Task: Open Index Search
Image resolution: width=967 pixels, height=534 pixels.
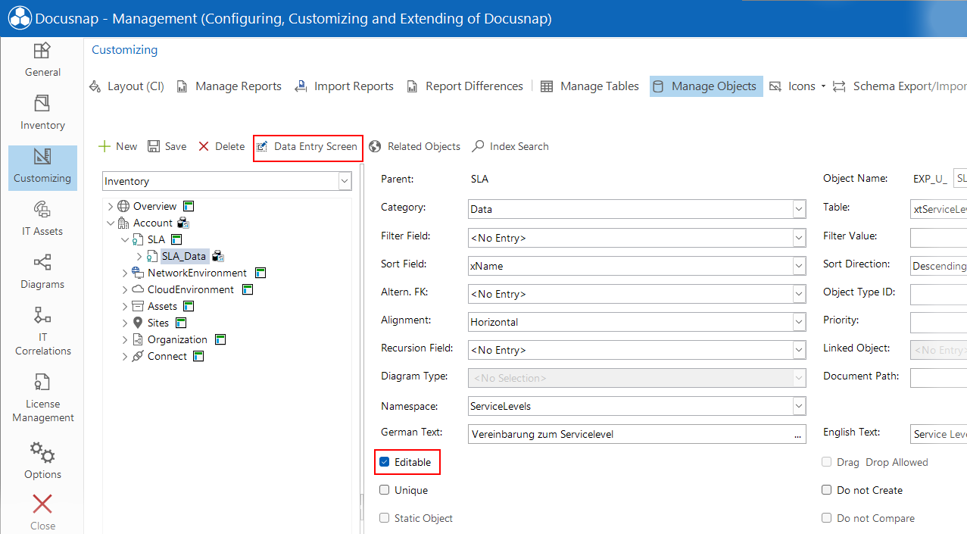Action: click(x=510, y=146)
